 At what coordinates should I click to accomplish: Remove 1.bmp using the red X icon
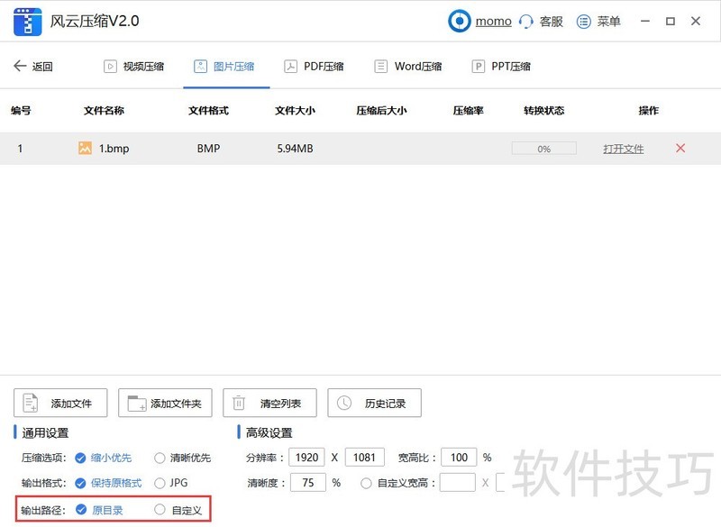(x=680, y=148)
